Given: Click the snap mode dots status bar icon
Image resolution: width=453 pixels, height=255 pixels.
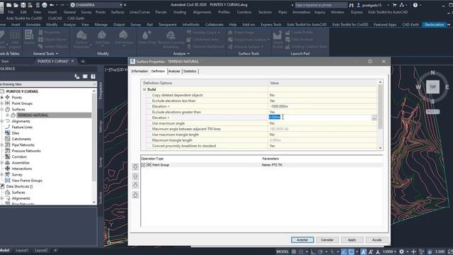Looking at the screenshot, I should pos(301,251).
